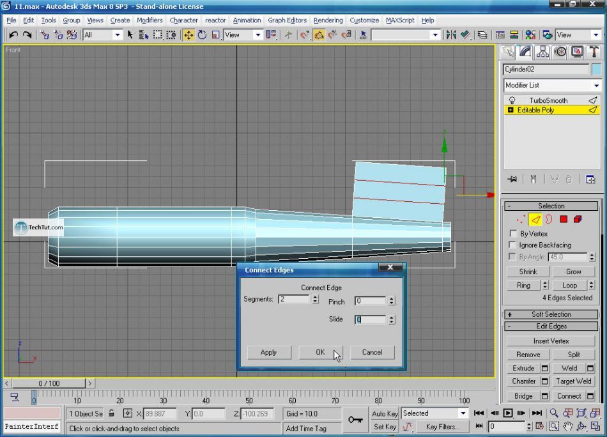The image size is (607, 437).
Task: Toggle TurboSmooth lightbulb visibility
Action: (512, 100)
